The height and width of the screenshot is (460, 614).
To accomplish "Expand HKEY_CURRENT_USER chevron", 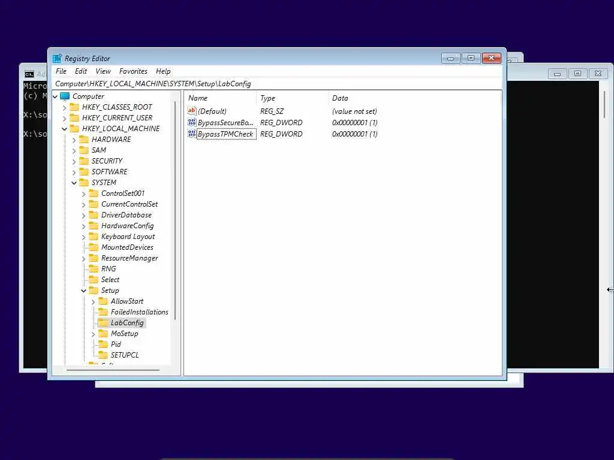I will point(65,118).
